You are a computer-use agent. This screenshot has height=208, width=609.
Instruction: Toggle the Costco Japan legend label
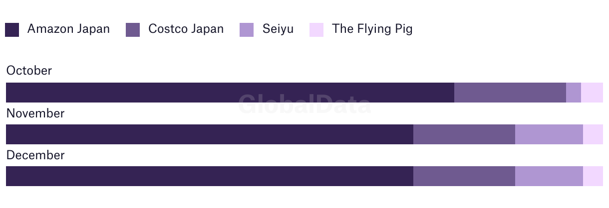pos(186,29)
